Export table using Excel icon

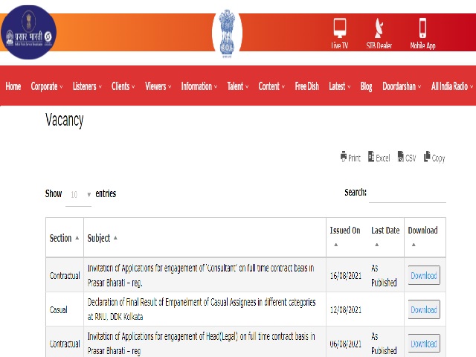click(371, 157)
